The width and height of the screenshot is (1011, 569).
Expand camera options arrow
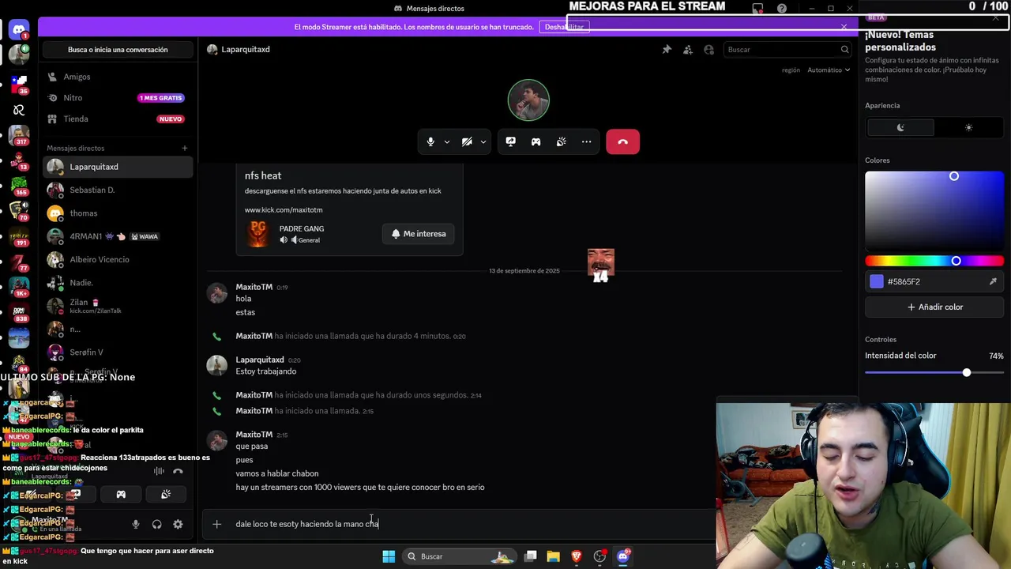(x=483, y=141)
